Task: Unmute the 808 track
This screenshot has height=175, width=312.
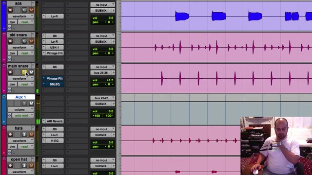Action: click(x=31, y=10)
